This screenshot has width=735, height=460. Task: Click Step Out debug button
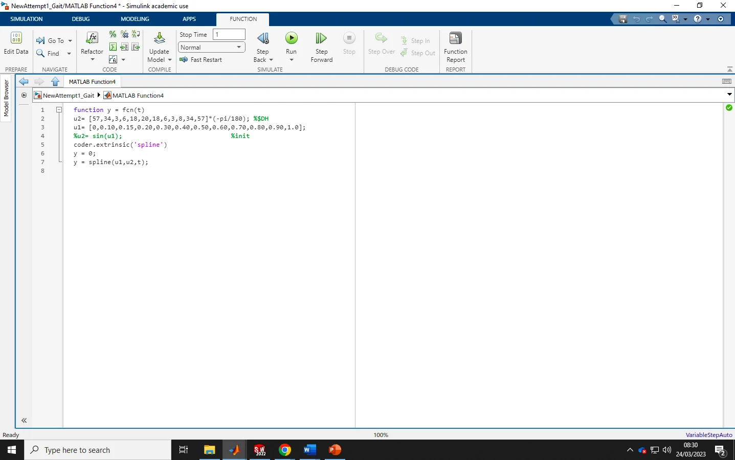[417, 53]
